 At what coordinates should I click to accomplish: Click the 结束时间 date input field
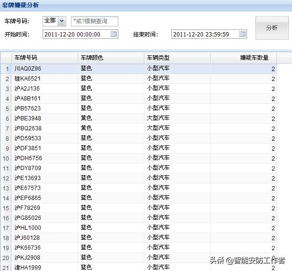(209, 34)
